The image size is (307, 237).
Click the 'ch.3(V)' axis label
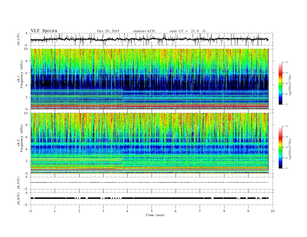click(x=19, y=183)
